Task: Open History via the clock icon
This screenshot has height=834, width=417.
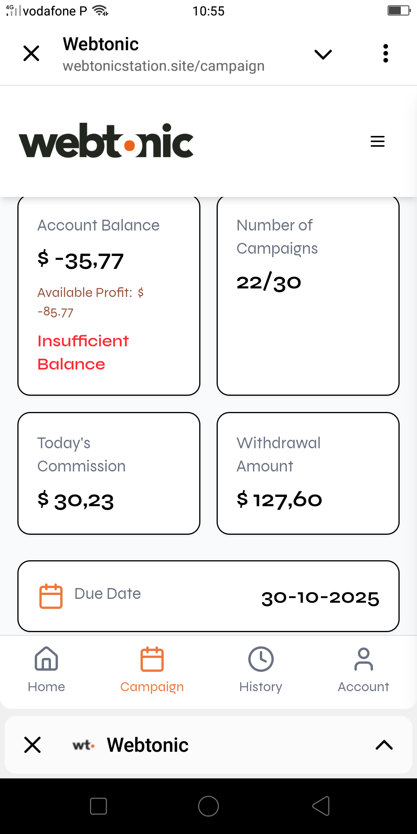Action: pyautogui.click(x=261, y=659)
